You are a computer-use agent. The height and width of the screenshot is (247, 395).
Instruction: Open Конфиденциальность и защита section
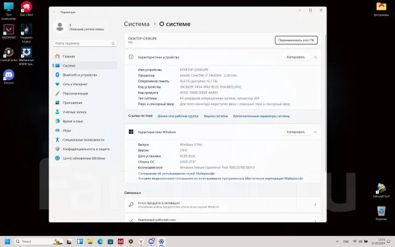tap(85, 149)
